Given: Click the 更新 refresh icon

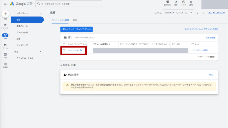Looking at the screenshot, I should (176, 3).
